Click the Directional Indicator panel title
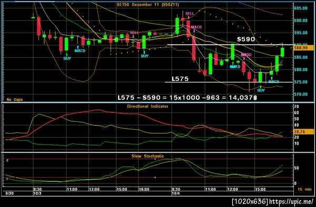The image size is (316, 207). pyautogui.click(x=147, y=106)
